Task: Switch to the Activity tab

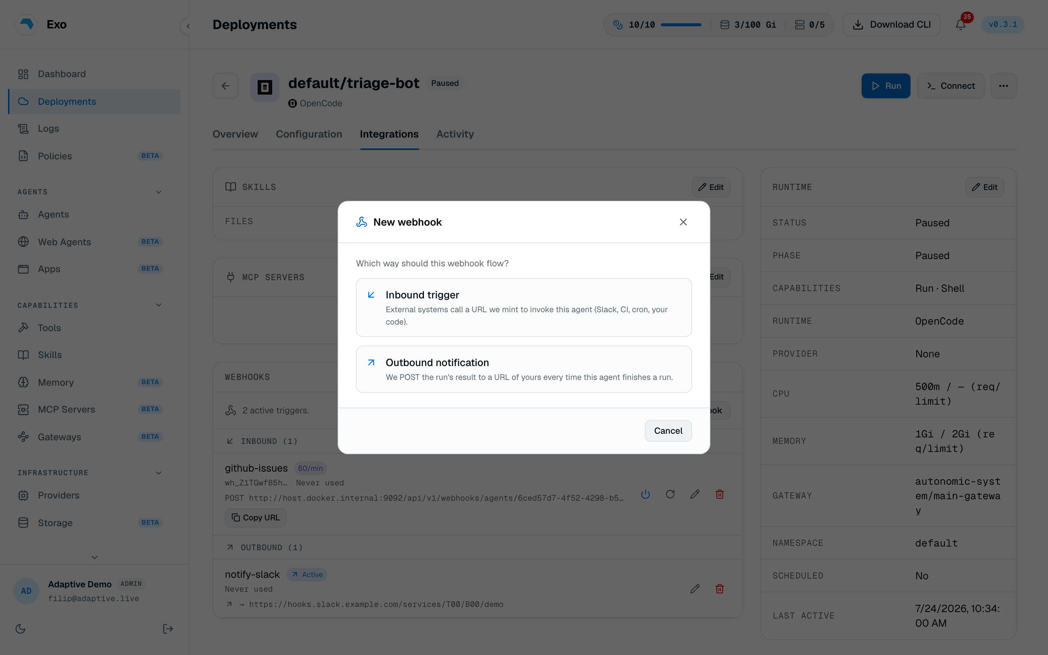Action: pos(455,134)
